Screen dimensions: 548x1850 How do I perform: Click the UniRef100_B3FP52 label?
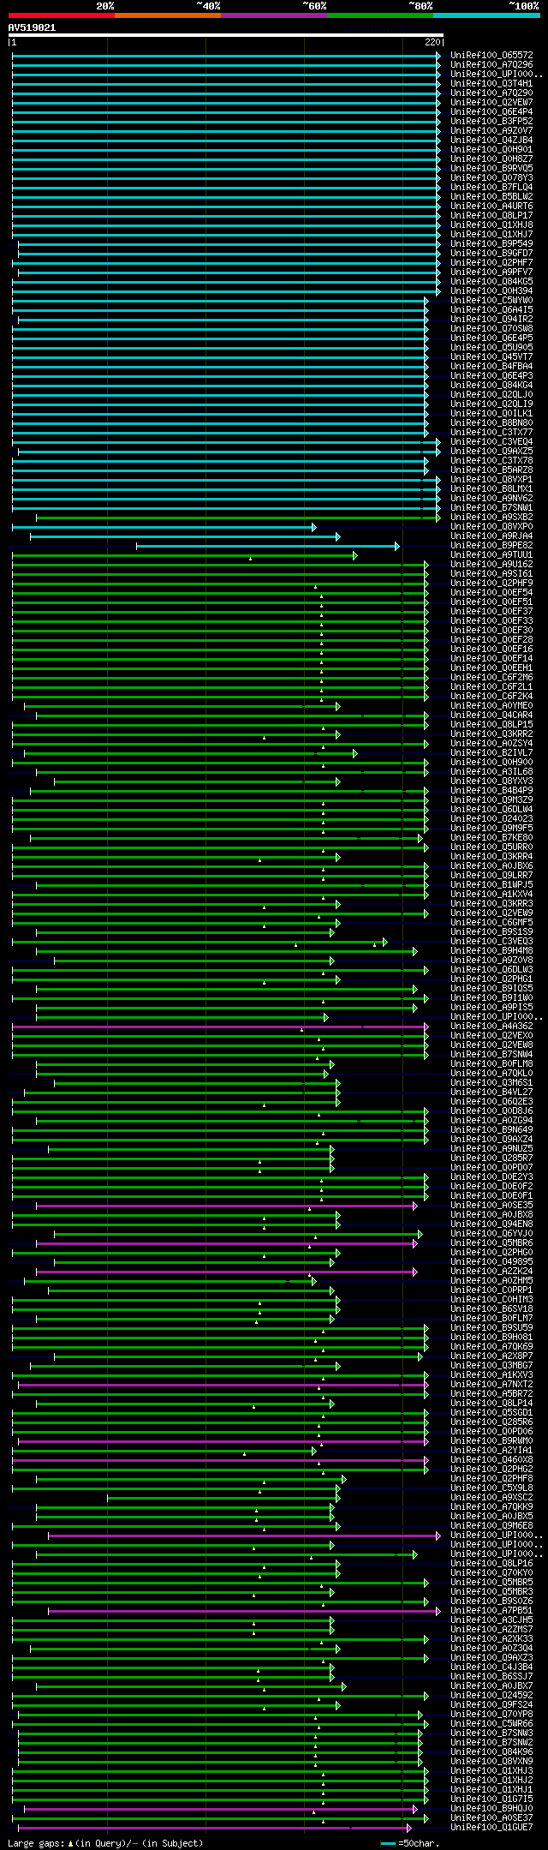(491, 122)
